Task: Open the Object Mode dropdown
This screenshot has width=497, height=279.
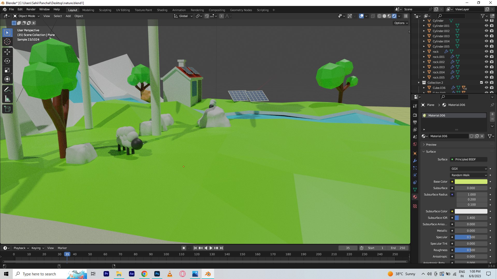Action: (x=26, y=16)
